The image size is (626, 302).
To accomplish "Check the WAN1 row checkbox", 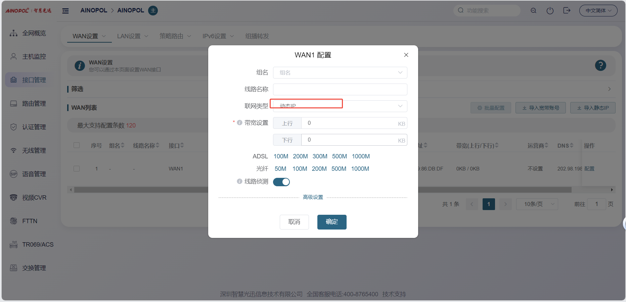I will tap(77, 168).
